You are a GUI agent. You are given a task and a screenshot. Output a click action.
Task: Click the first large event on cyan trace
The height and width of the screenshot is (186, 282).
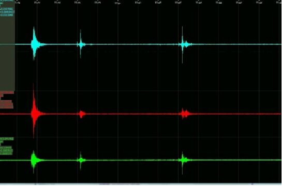[x=35, y=44]
